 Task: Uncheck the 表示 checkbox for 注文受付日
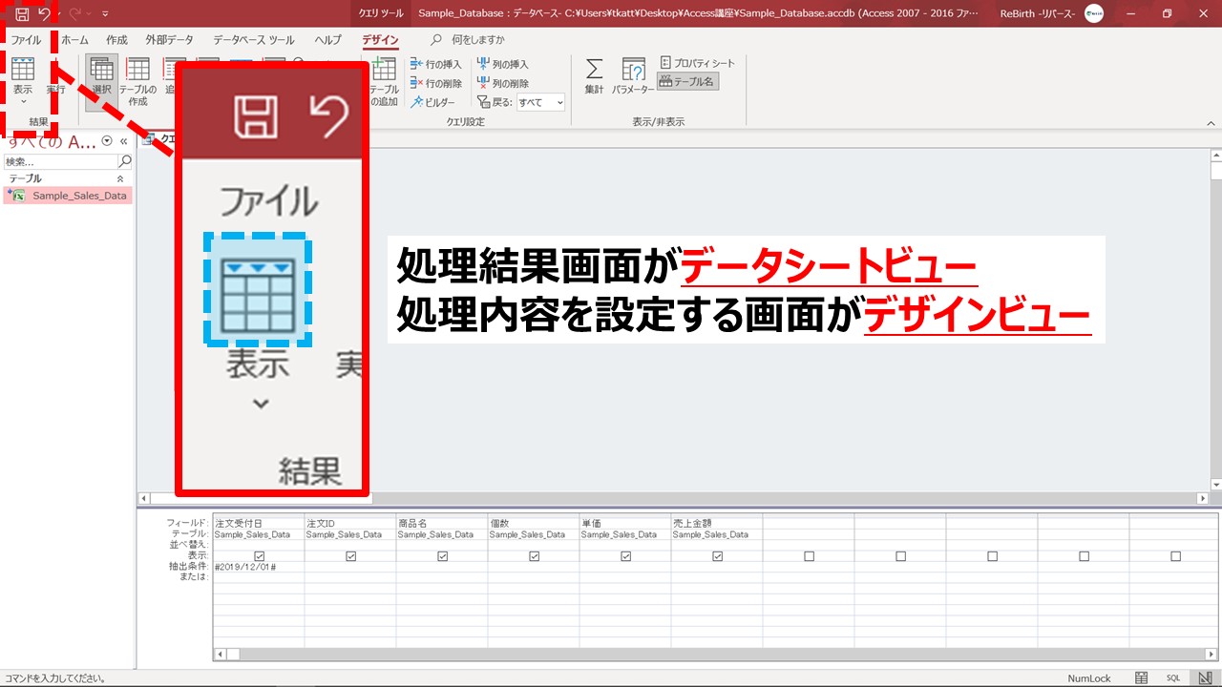pyautogui.click(x=259, y=556)
